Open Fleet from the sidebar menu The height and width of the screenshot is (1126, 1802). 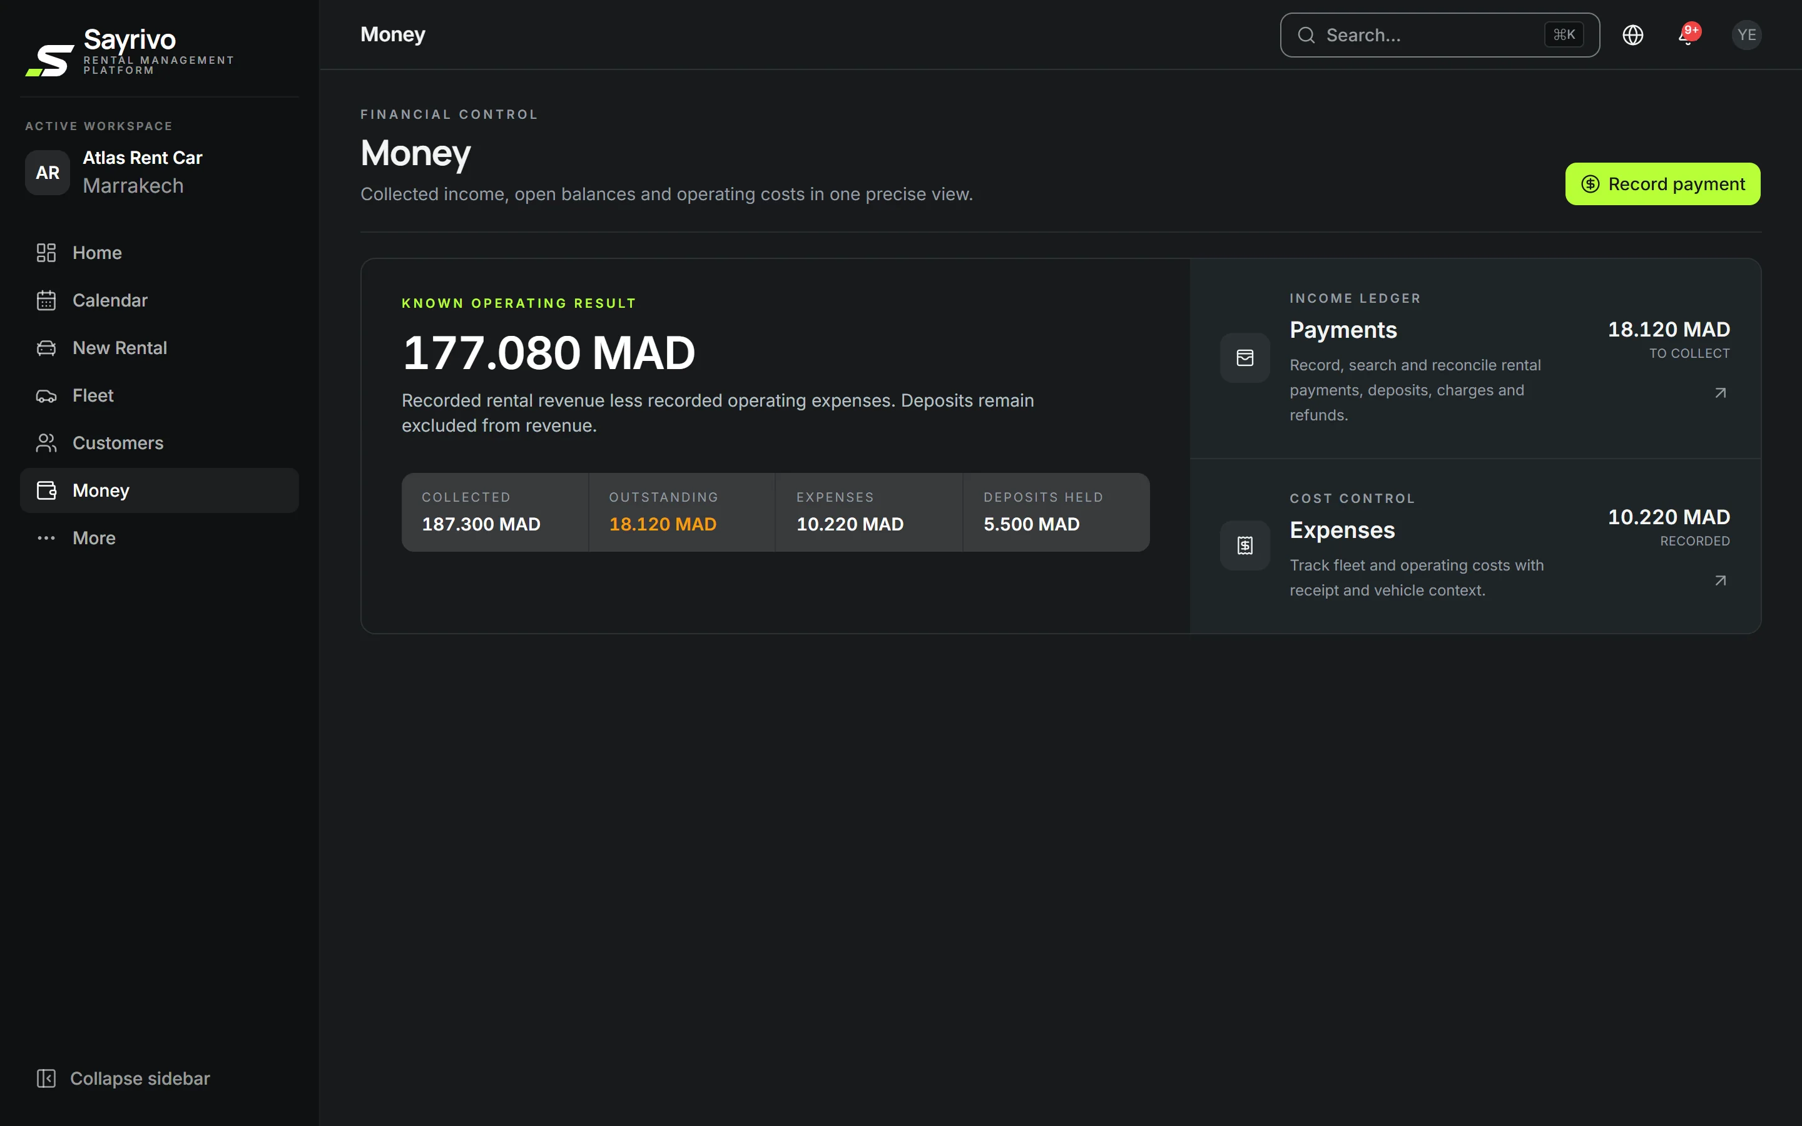(160, 395)
